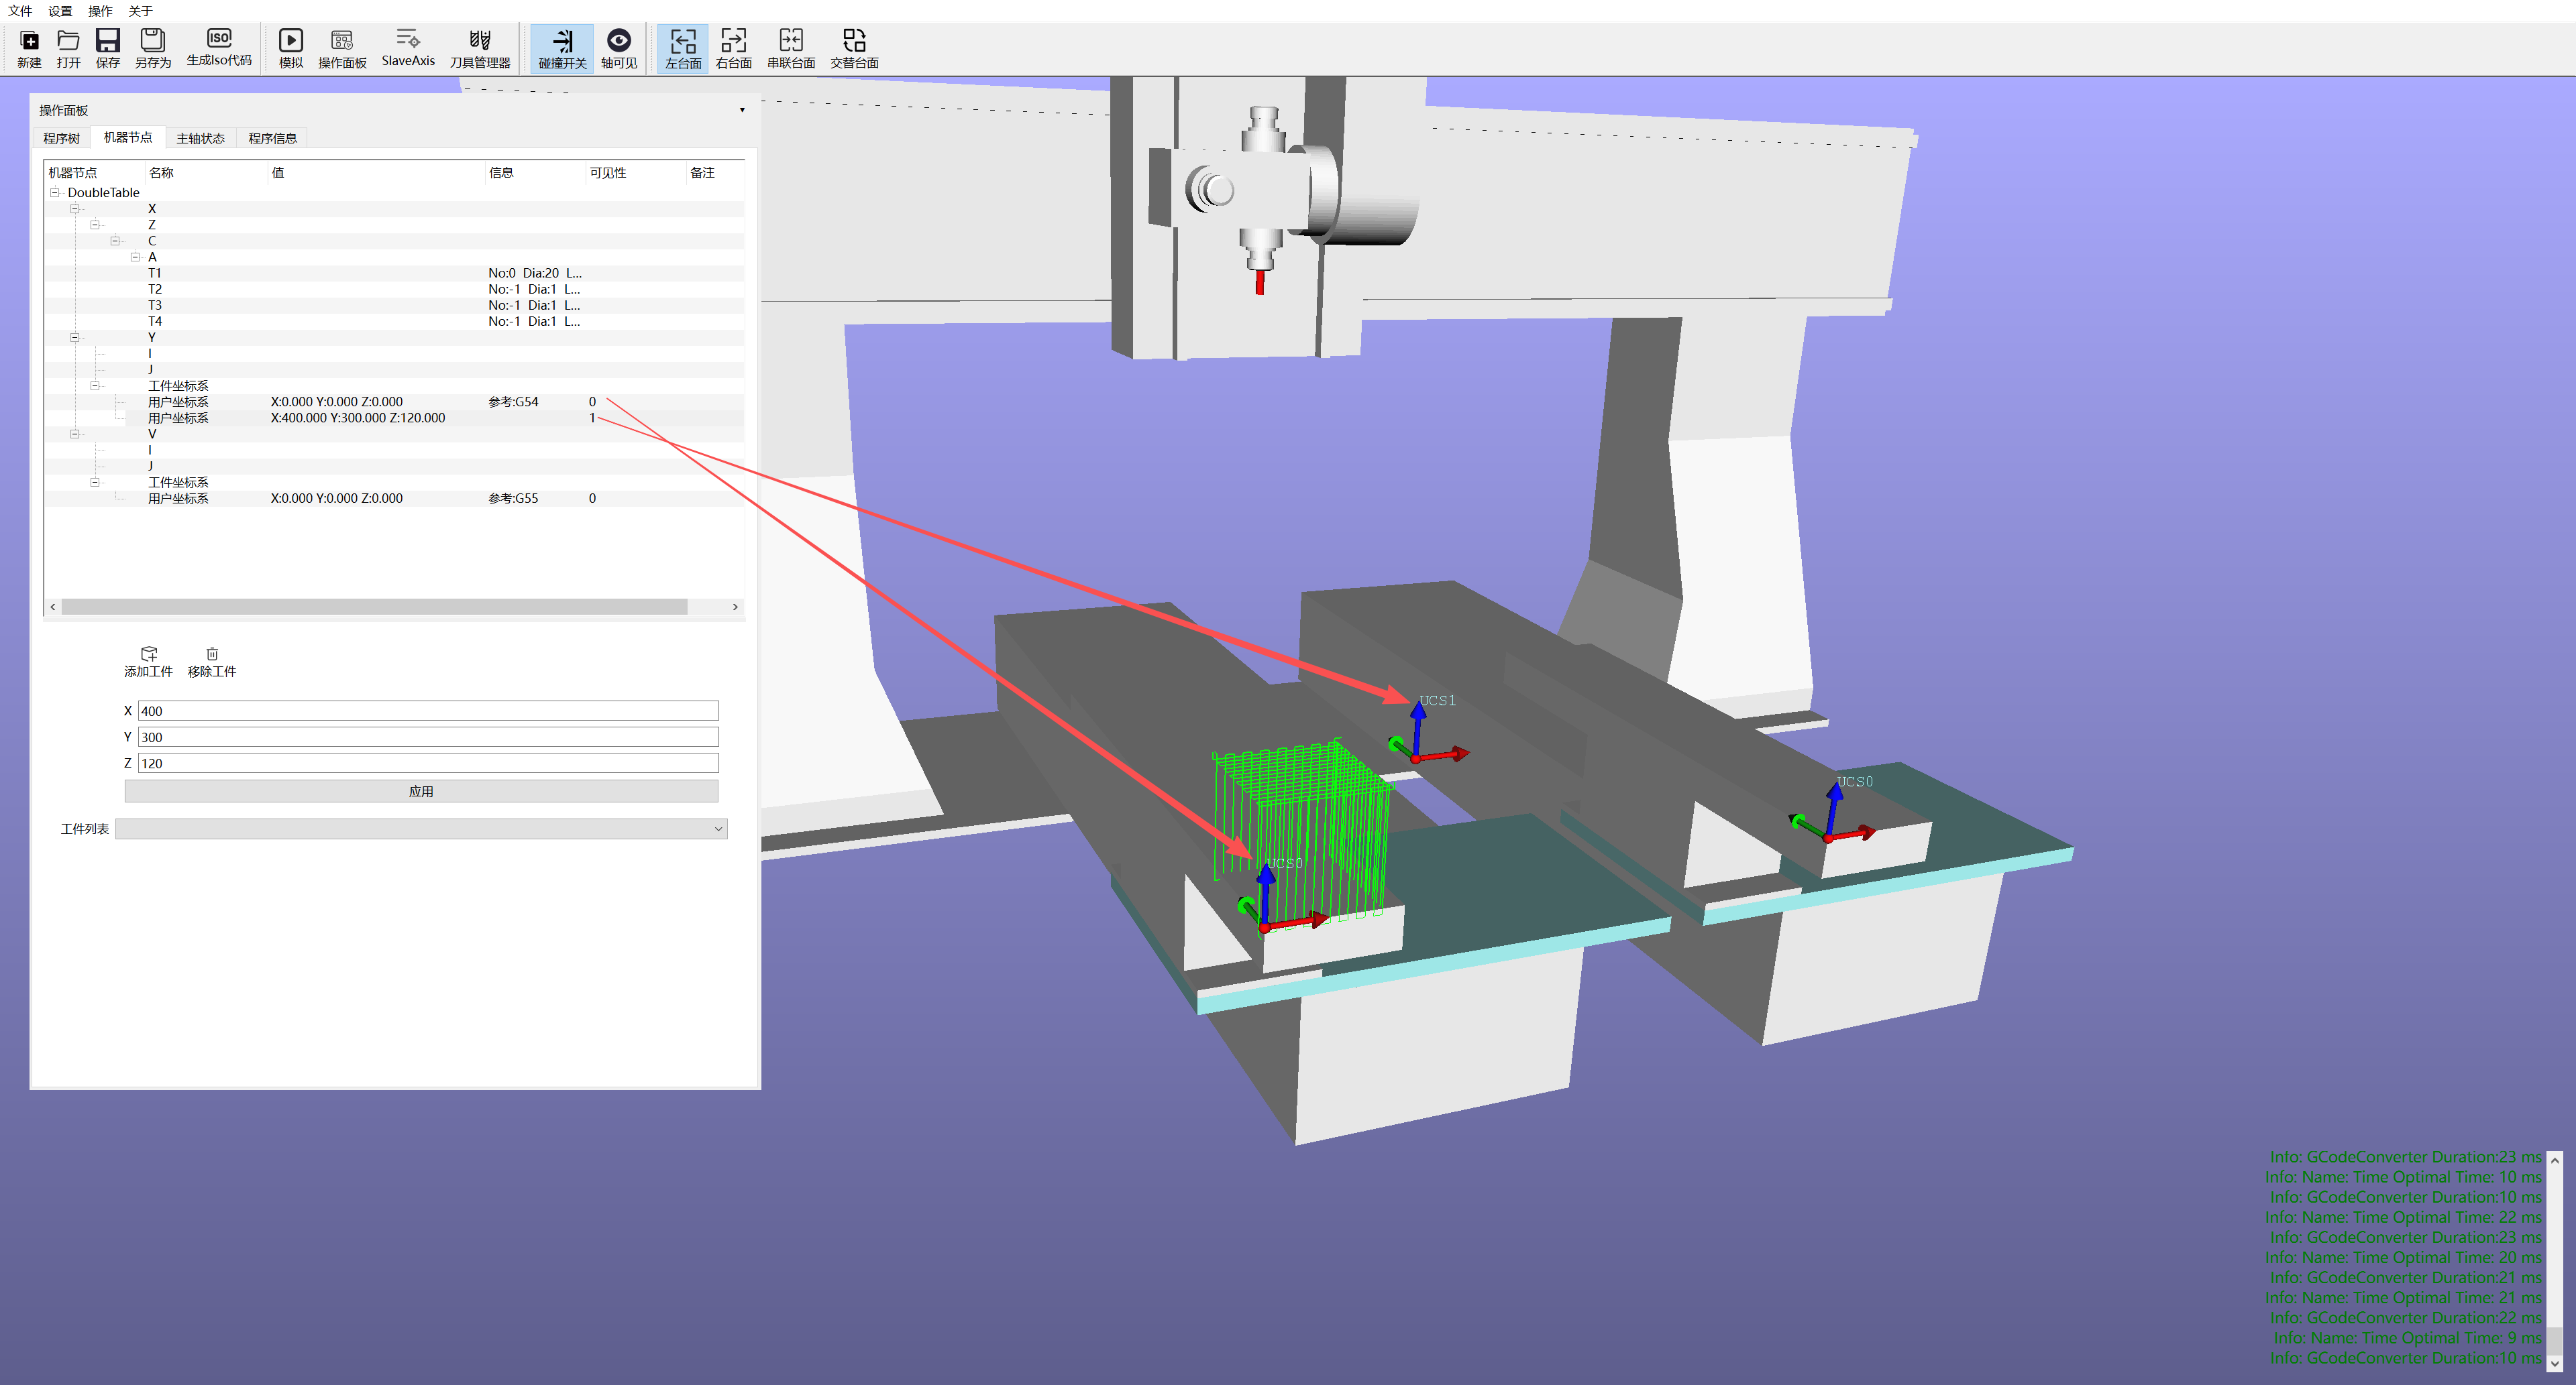This screenshot has height=1385, width=2576.
Task: Click the 打开 (Open) folder icon
Action: point(68,41)
